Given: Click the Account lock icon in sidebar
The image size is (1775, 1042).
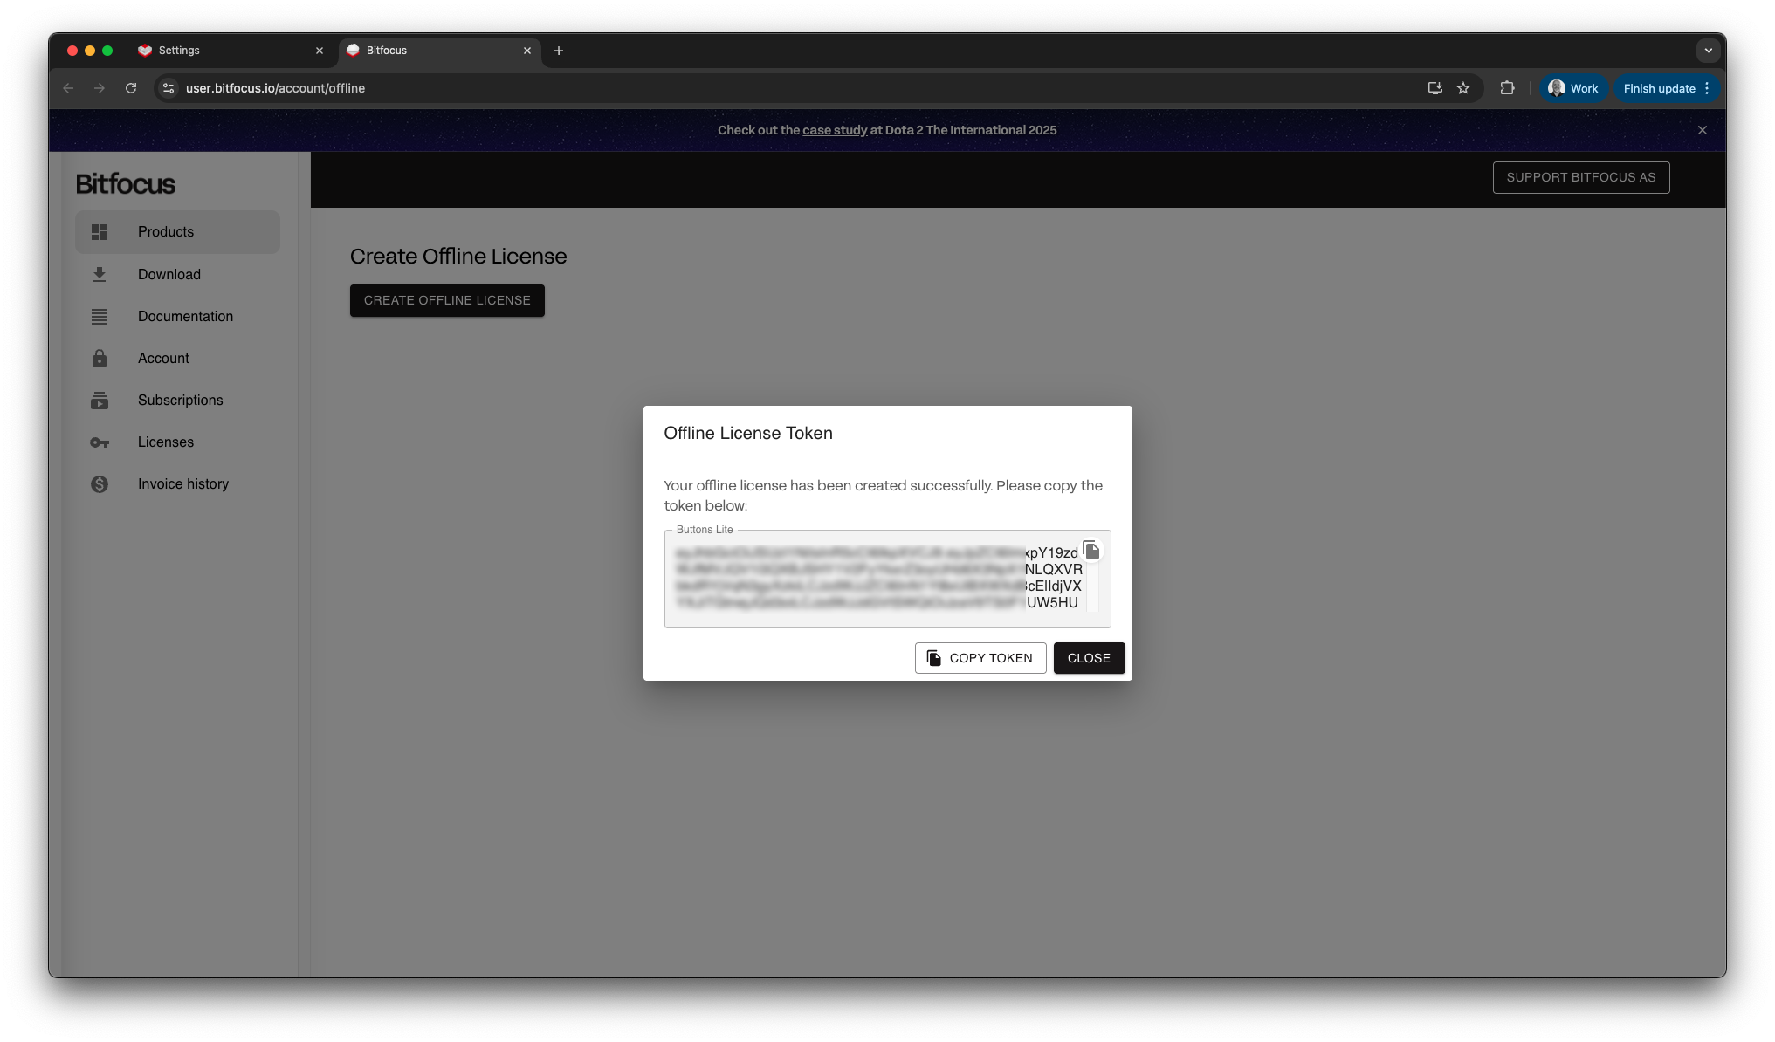Looking at the screenshot, I should [100, 359].
